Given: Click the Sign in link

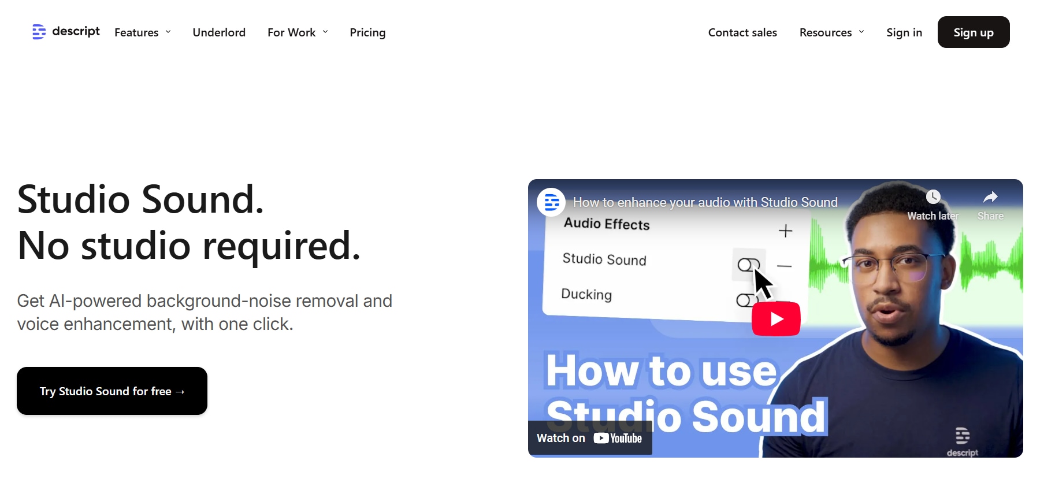Looking at the screenshot, I should coord(904,32).
